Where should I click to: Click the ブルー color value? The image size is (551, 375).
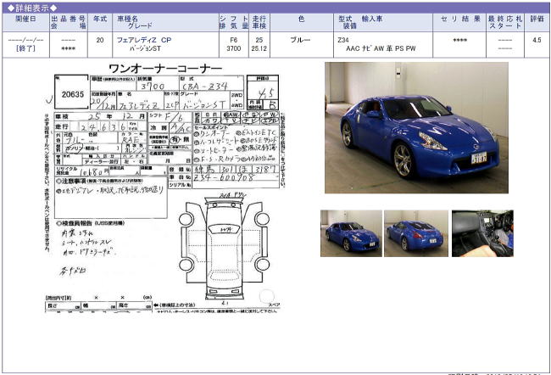click(300, 40)
